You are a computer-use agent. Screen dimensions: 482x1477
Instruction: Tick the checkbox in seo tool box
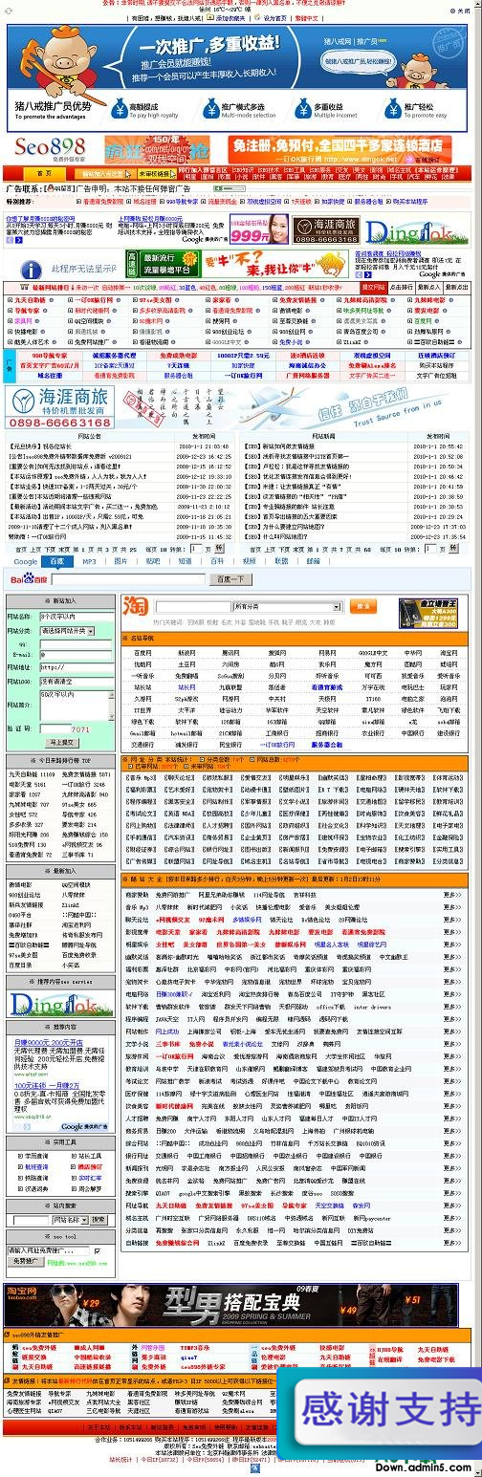(97, 1250)
